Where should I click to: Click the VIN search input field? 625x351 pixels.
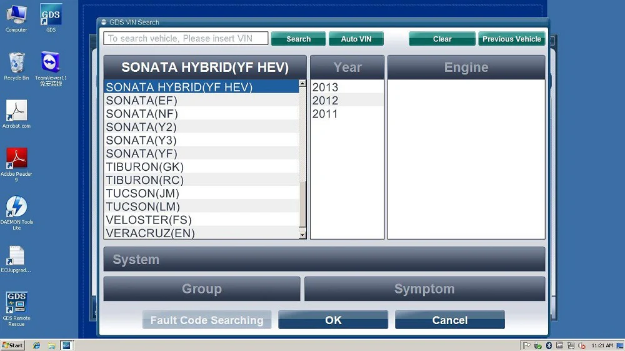tap(186, 39)
